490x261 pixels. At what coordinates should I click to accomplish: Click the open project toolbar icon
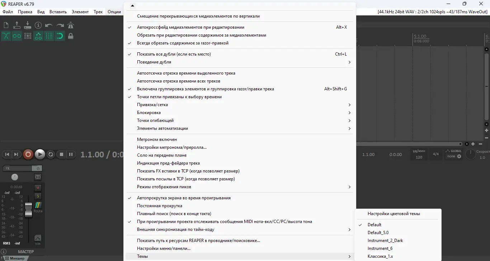pyautogui.click(x=17, y=25)
